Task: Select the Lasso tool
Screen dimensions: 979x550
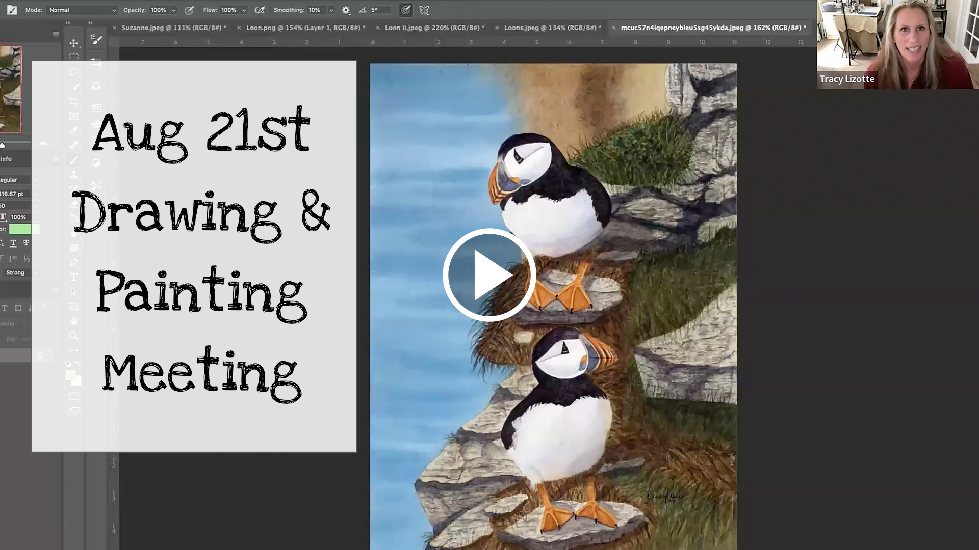Action: [x=74, y=72]
